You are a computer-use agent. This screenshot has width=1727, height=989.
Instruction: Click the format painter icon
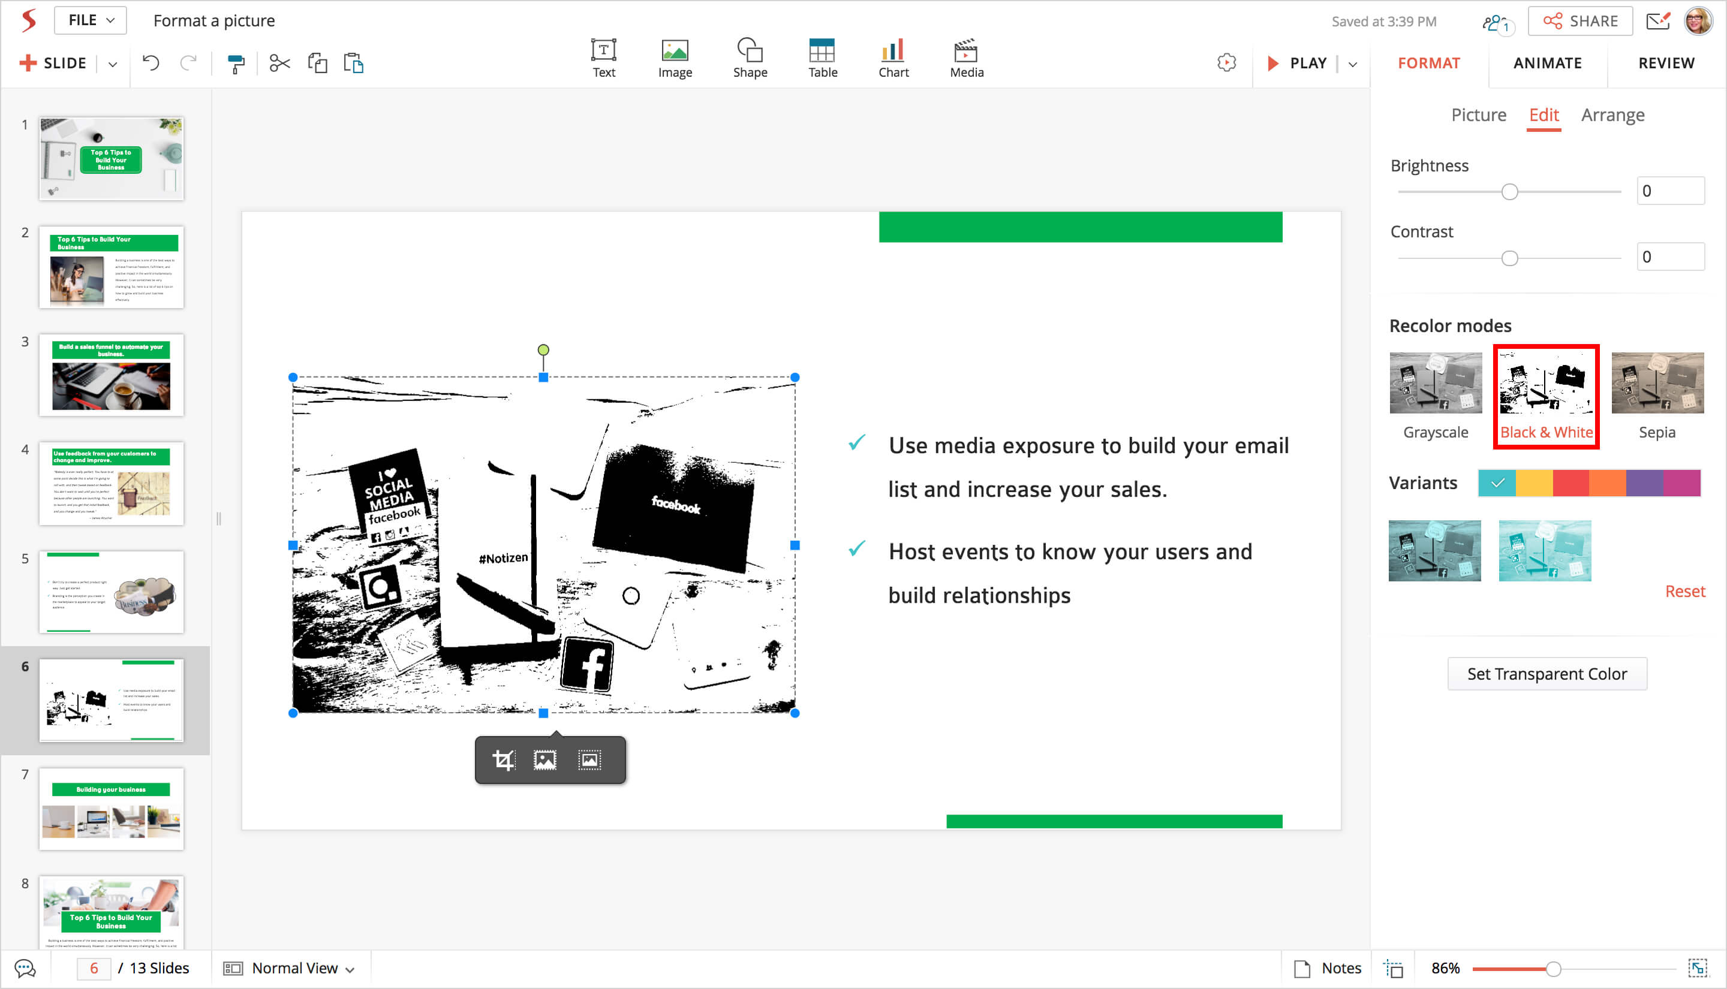[235, 64]
